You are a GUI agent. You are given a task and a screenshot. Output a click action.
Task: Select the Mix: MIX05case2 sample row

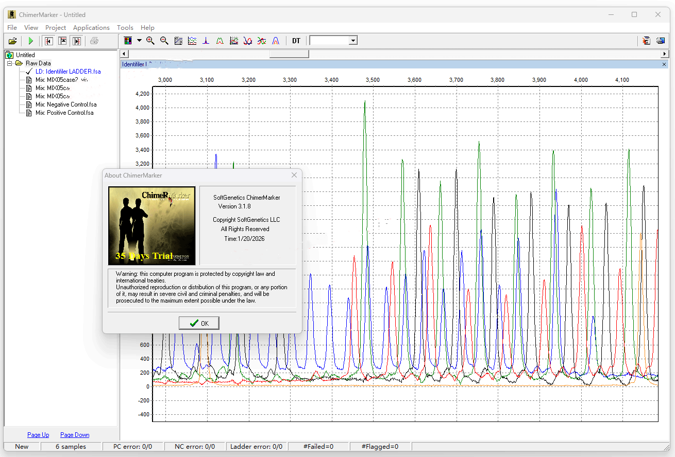pyautogui.click(x=62, y=80)
